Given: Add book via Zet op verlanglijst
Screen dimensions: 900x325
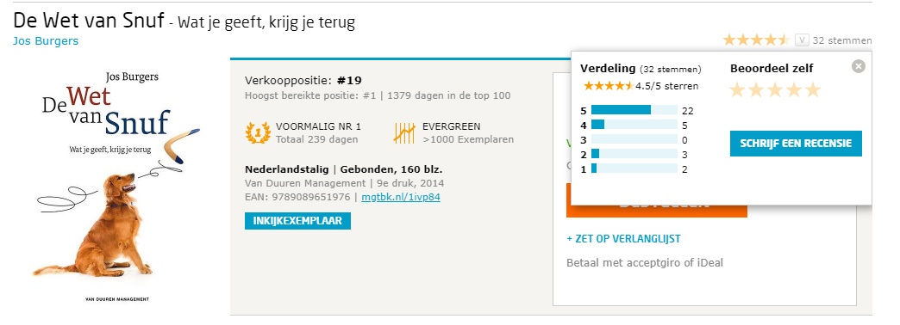Looking at the screenshot, I should (623, 239).
